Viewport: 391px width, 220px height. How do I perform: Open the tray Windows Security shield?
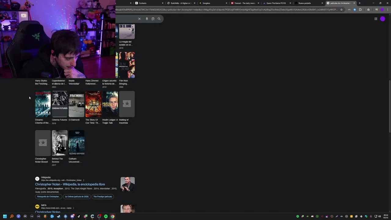pyautogui.click(x=366, y=216)
